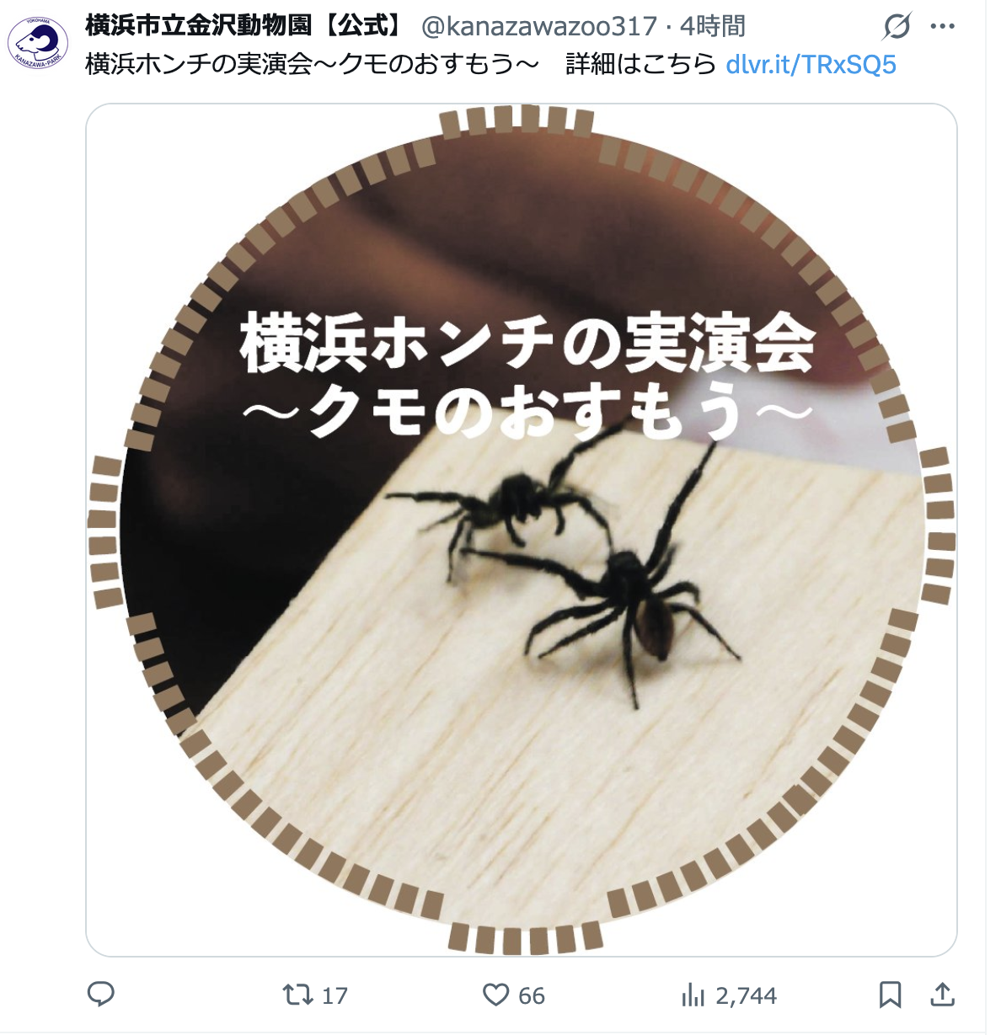Open the 4時間 timestamp permalink
The width and height of the screenshot is (1001, 1035).
713,27
